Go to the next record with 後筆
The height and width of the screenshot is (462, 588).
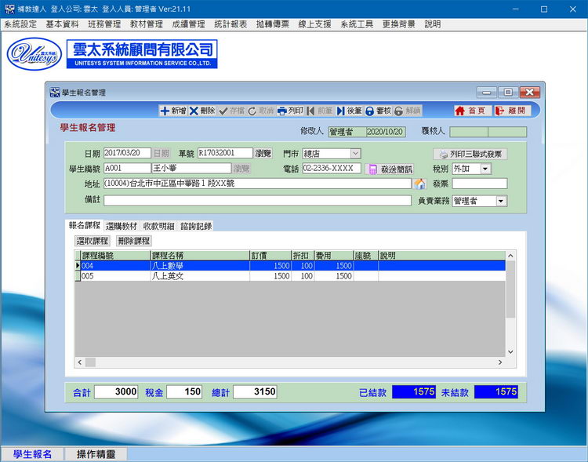click(x=349, y=111)
